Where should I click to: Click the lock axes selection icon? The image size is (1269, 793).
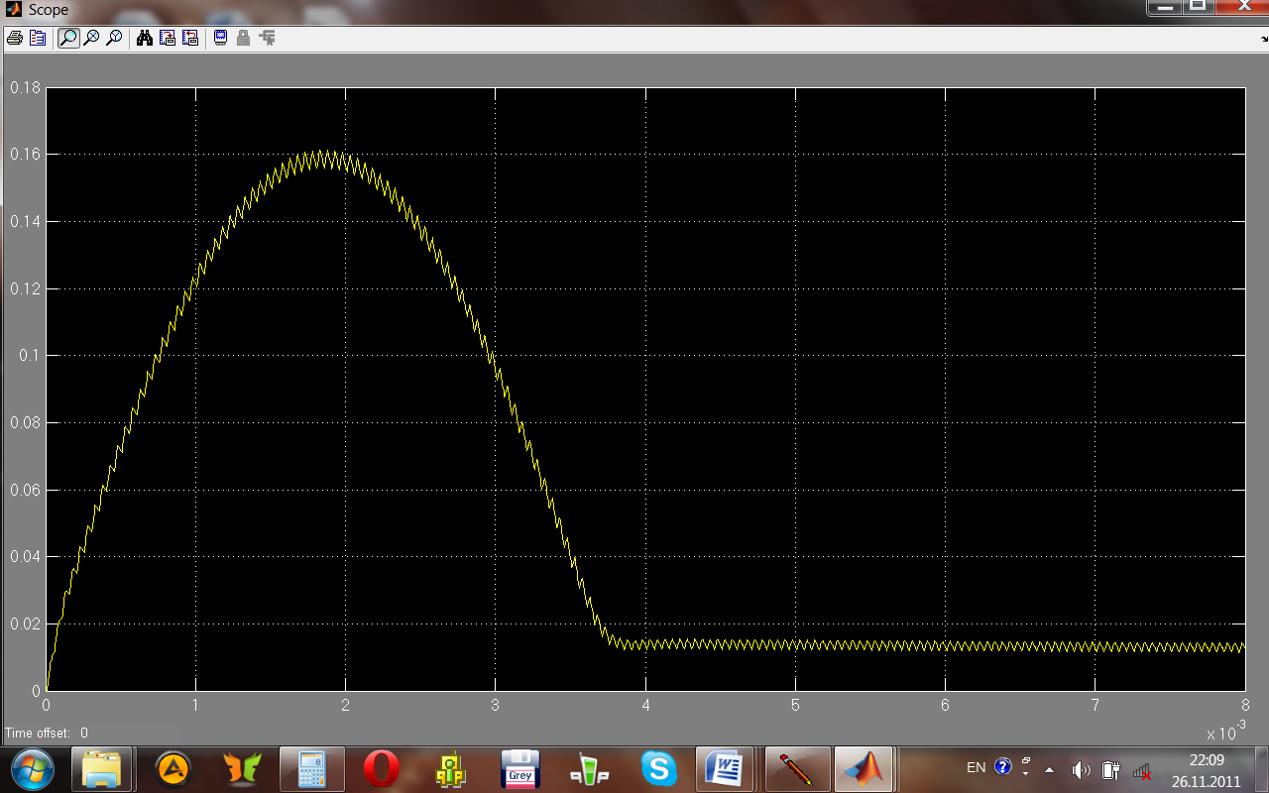pyautogui.click(x=243, y=39)
